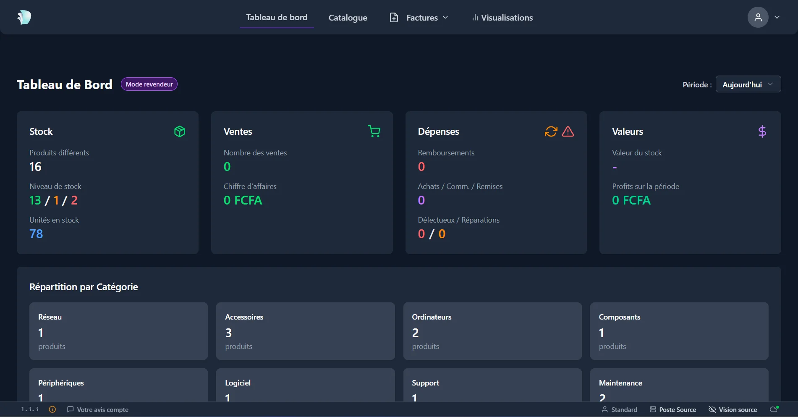Click the Chiffre d'affaires 0 FCFA value
Screen dimensions: 798x417
(243, 200)
